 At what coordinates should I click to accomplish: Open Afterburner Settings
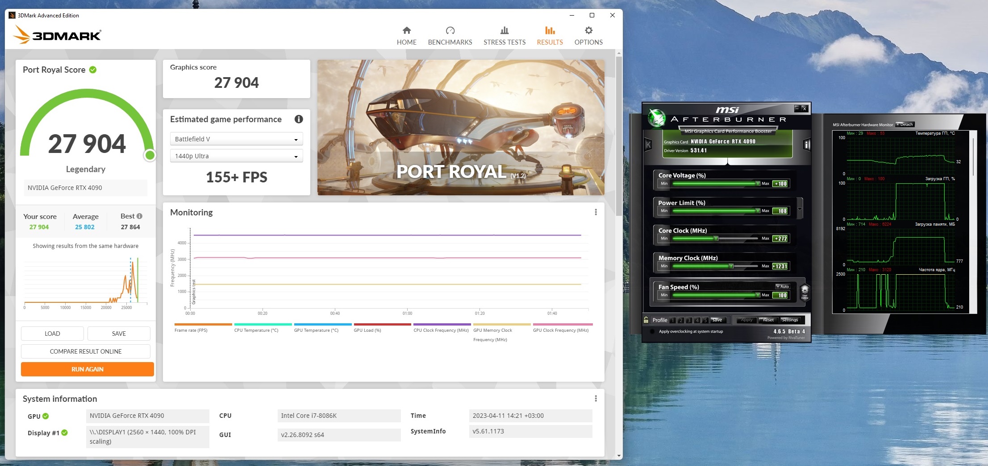[x=790, y=320]
